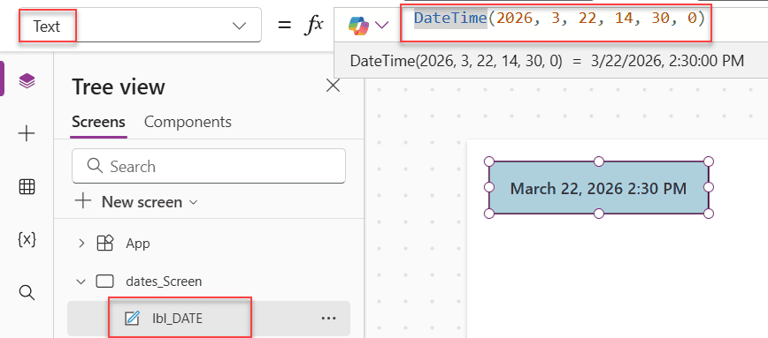Expand the New screen chevron

193,202
